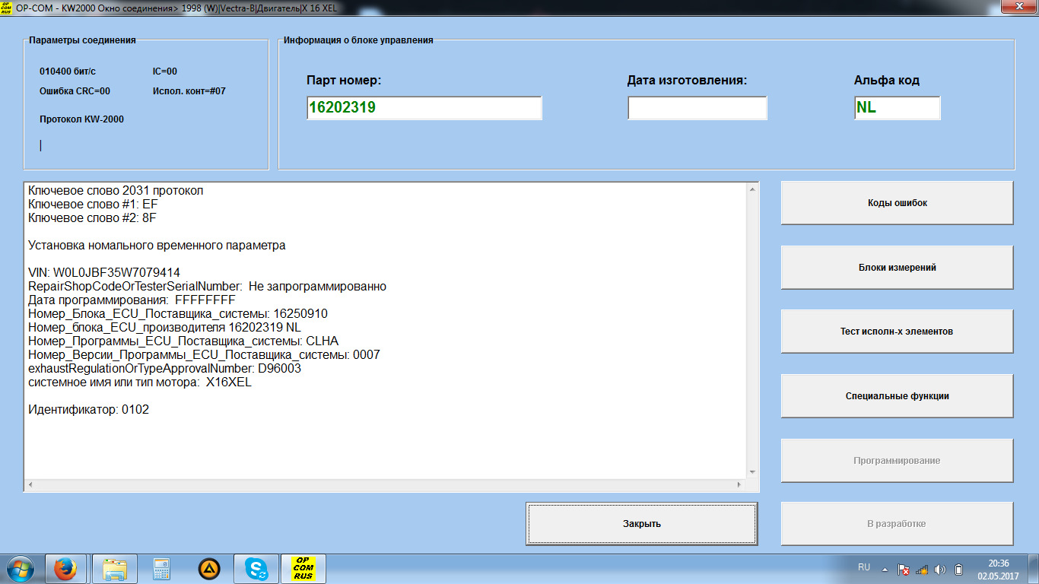The height and width of the screenshot is (584, 1039).
Task: Click the engine type line 'X16XEL'
Action: 140,382
